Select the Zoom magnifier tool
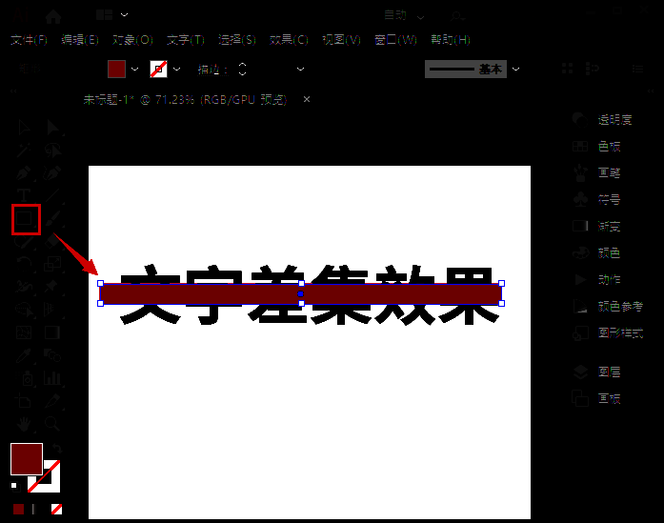Viewport: 664px width, 523px height. click(53, 424)
